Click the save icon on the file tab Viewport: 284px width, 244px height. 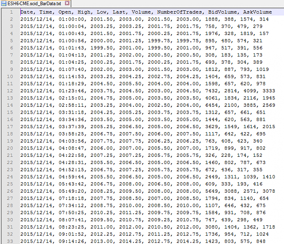(4, 3)
